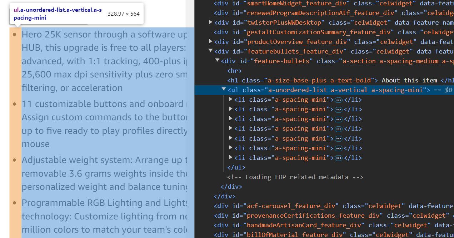Expand the sixth li a-spacing-mini node
Image resolution: width=454 pixels, height=238 pixels.
[231, 148]
